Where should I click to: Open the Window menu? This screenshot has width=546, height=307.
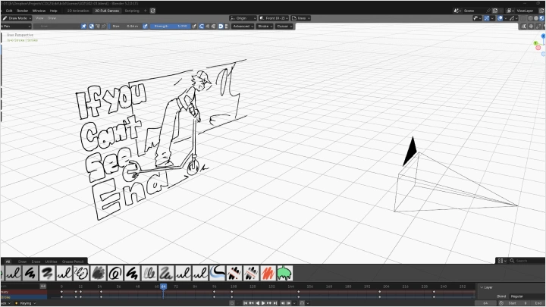point(39,11)
